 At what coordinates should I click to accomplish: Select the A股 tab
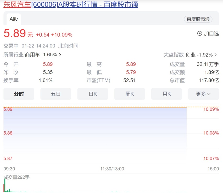coord(14,19)
